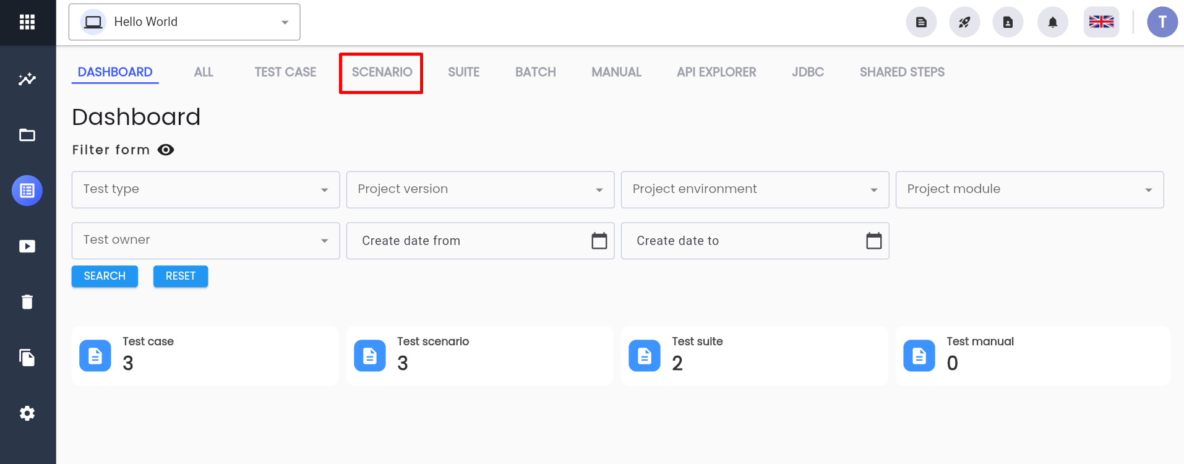Image resolution: width=1184 pixels, height=464 pixels.
Task: Toggle Filter form visibility eye icon
Action: (166, 150)
